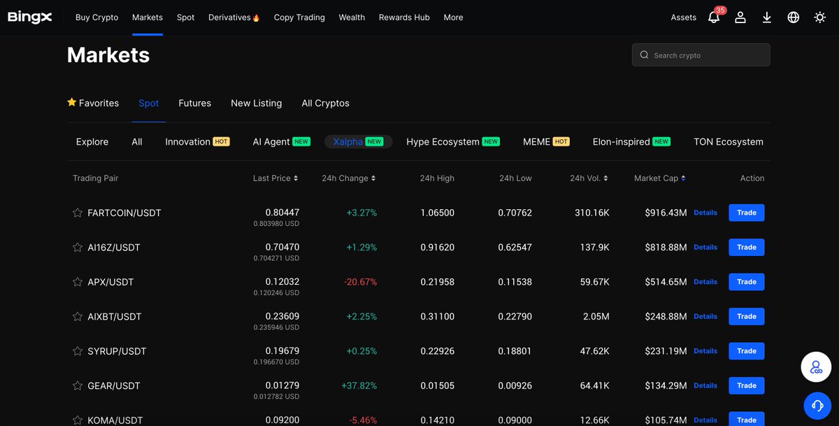Open the notification bell
The width and height of the screenshot is (839, 426).
tap(714, 17)
